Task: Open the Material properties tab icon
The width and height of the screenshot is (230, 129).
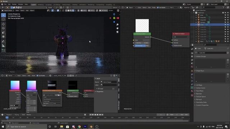Action: tap(192, 91)
